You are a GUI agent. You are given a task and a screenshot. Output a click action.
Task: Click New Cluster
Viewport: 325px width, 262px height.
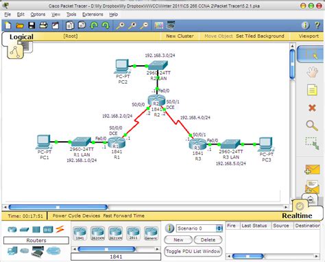coord(180,36)
